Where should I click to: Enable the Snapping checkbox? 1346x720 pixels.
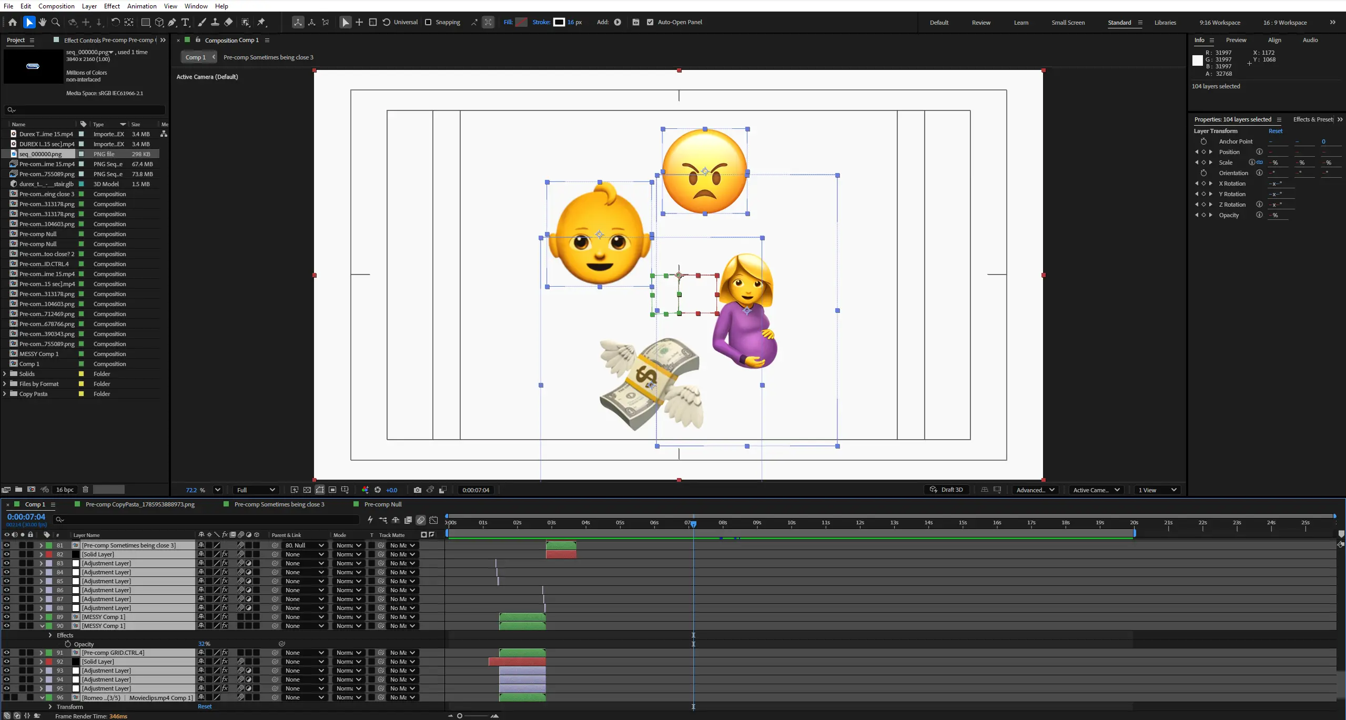point(428,22)
